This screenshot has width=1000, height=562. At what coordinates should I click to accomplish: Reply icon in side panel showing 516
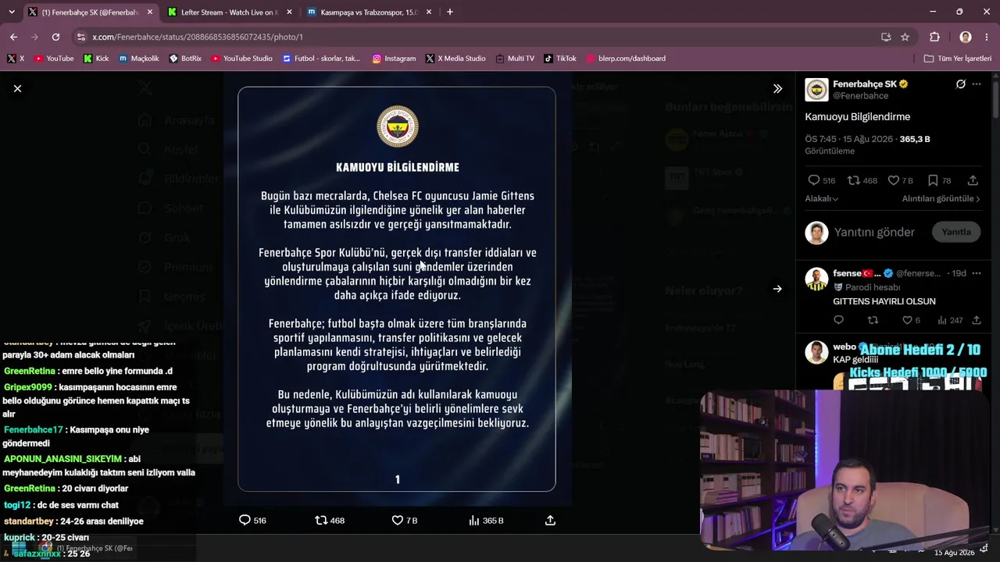[813, 180]
